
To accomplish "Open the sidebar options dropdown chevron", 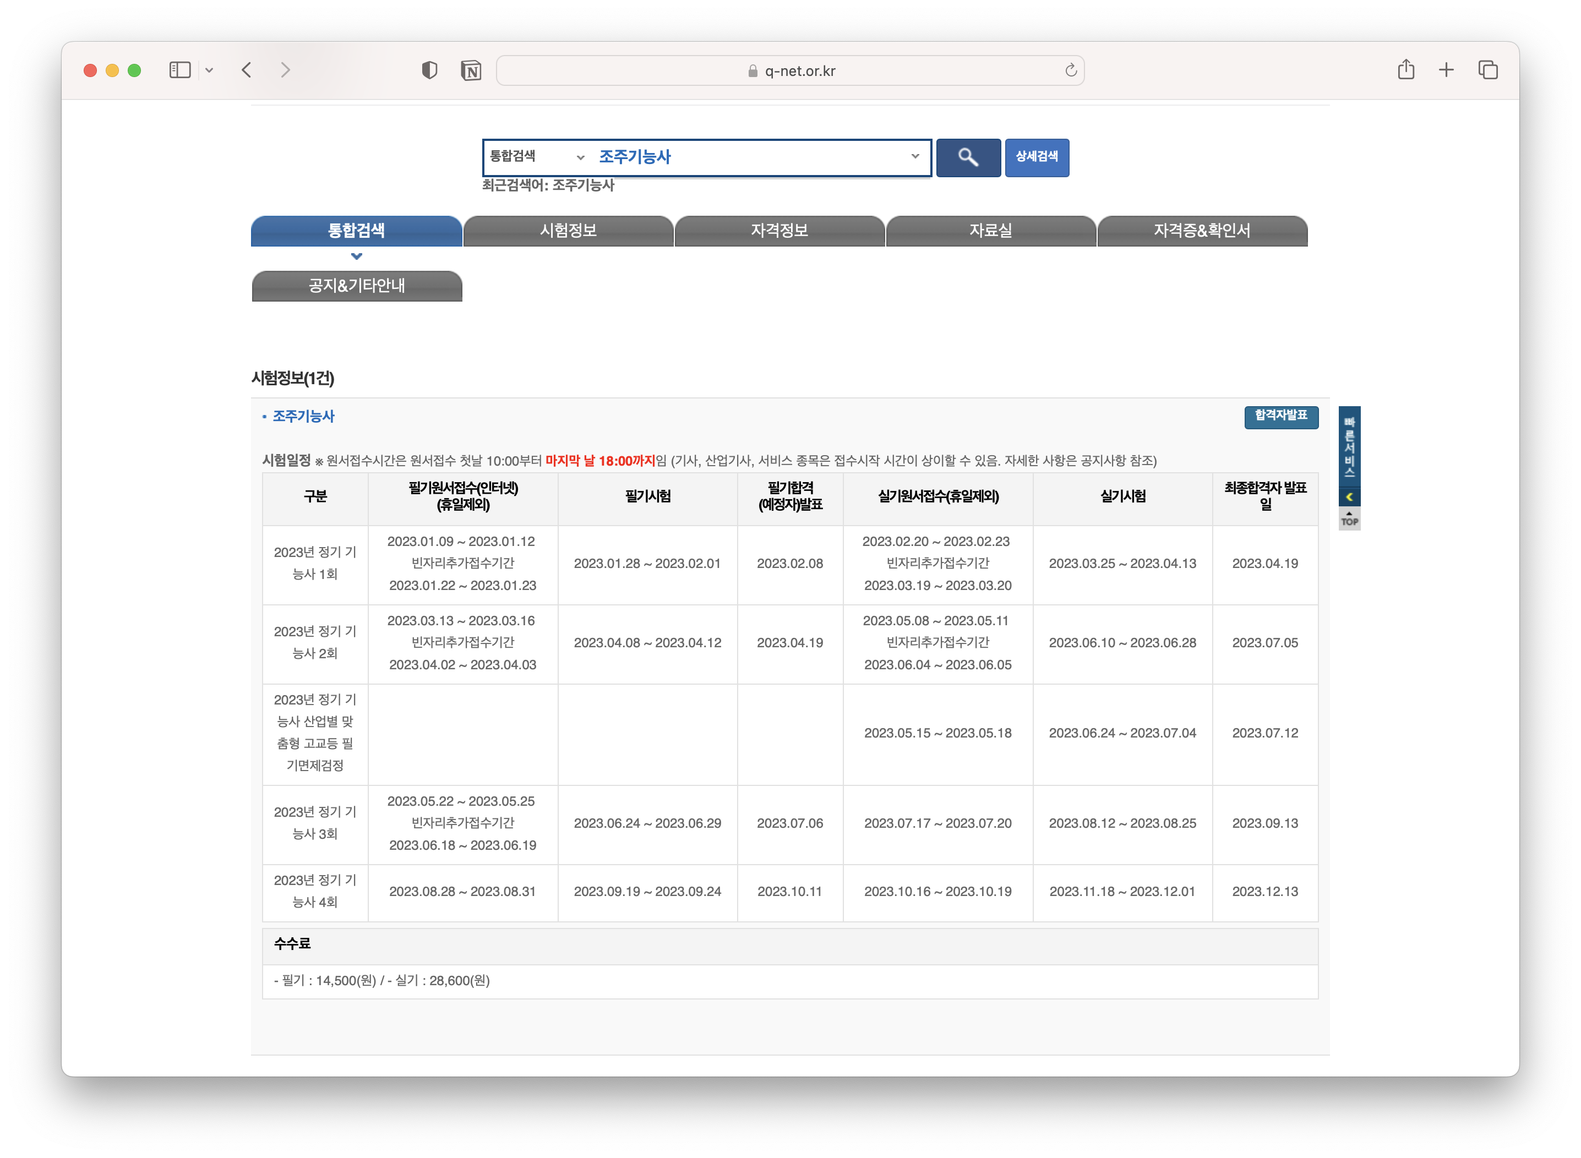I will (209, 70).
